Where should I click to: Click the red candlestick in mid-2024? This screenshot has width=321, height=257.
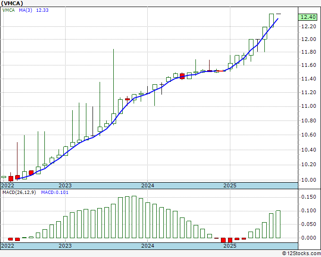182,76
